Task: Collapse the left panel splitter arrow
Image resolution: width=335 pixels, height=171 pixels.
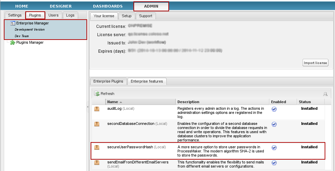Action: pyautogui.click(x=87, y=107)
